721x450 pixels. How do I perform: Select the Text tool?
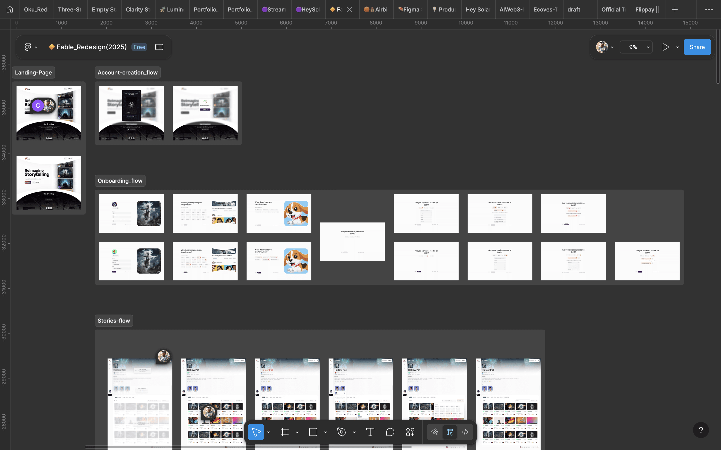pyautogui.click(x=370, y=432)
